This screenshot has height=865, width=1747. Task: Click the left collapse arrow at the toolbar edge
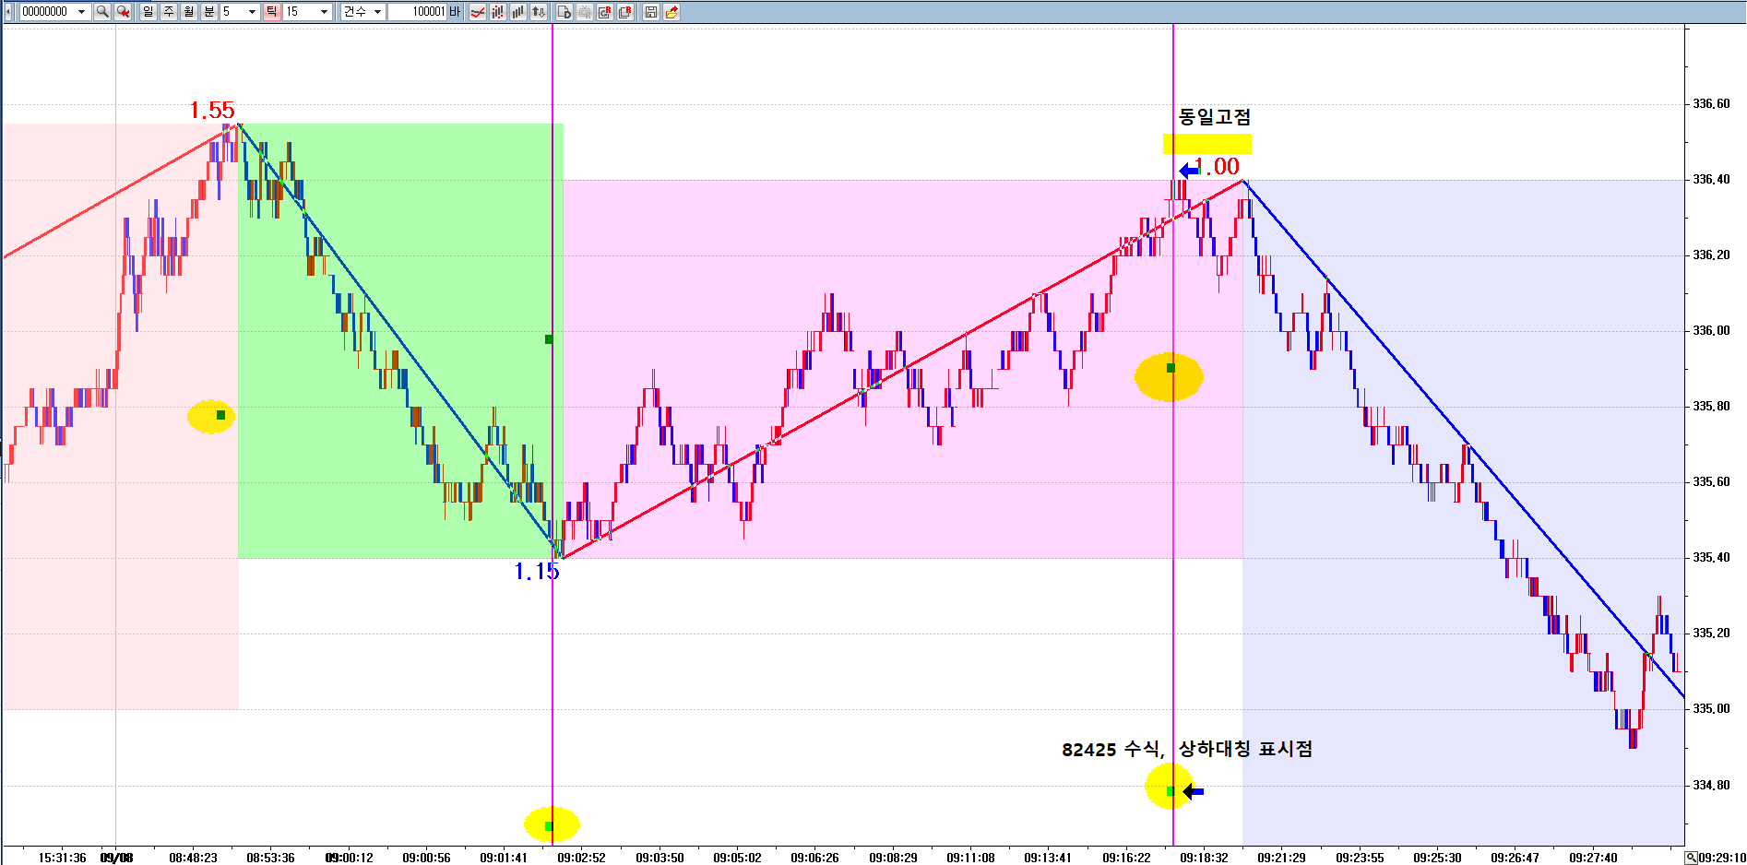[x=8, y=12]
